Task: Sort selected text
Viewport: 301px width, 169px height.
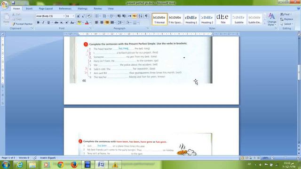Action: [141, 16]
